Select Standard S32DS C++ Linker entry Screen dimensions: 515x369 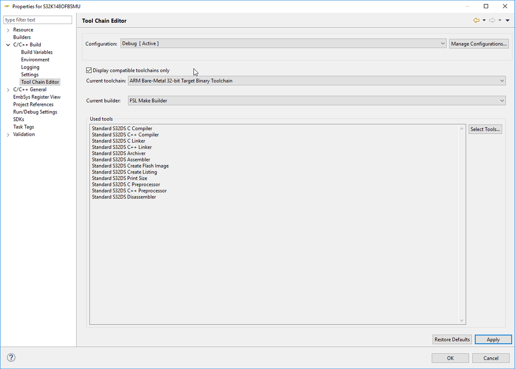tap(122, 147)
